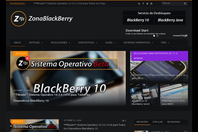Open the main Sistema Operativo Beta banner image
The image size is (198, 132).
coord(68,78)
